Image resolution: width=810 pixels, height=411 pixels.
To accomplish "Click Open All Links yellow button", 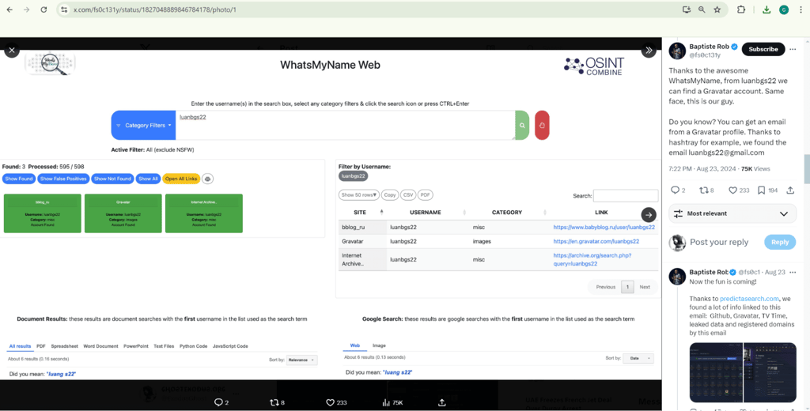I will coord(181,179).
